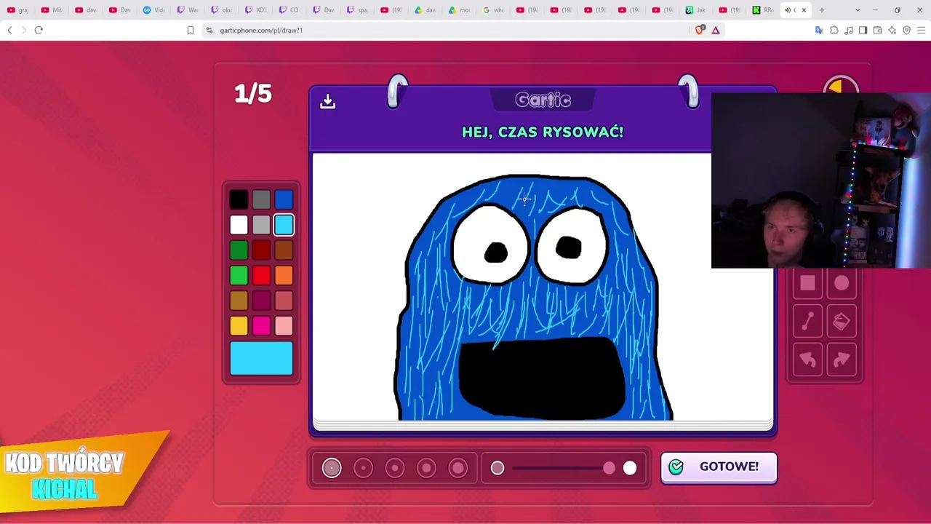
Task: Pick the dark blue color swatch
Action: click(284, 199)
